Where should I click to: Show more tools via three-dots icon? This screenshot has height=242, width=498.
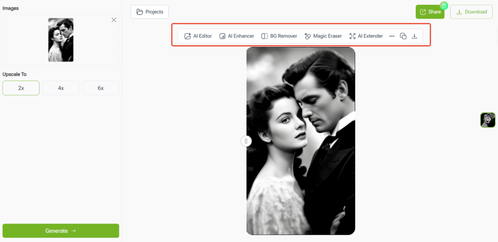point(392,36)
